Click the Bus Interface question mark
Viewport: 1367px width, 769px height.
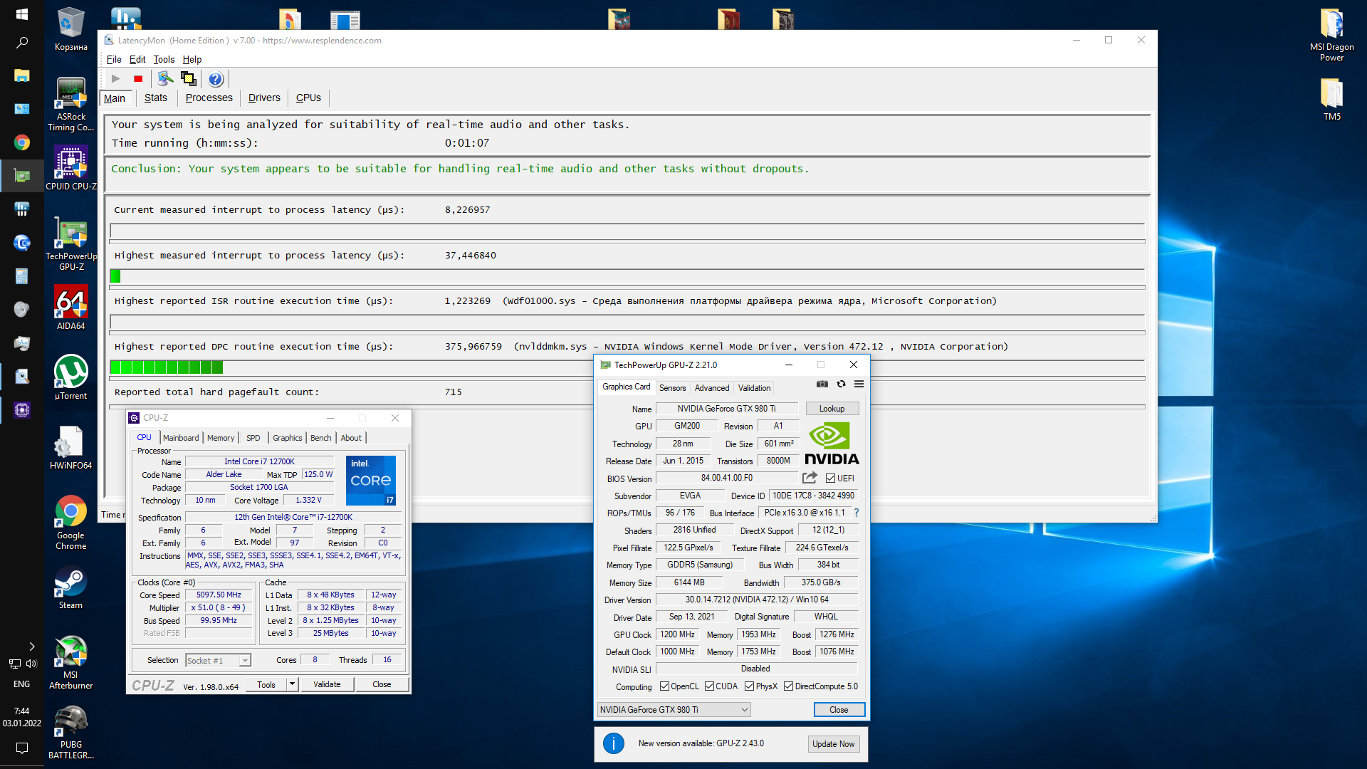857,513
